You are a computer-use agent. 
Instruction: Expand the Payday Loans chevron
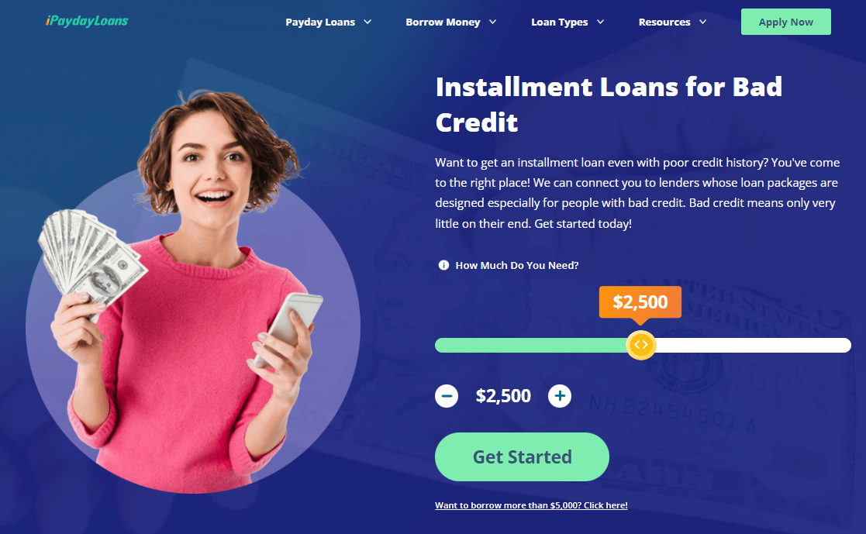coord(367,22)
